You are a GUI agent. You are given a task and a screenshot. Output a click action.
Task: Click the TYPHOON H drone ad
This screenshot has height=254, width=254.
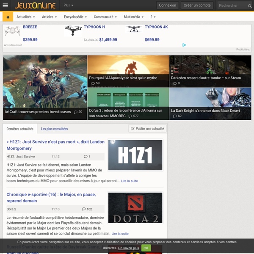coord(94,27)
